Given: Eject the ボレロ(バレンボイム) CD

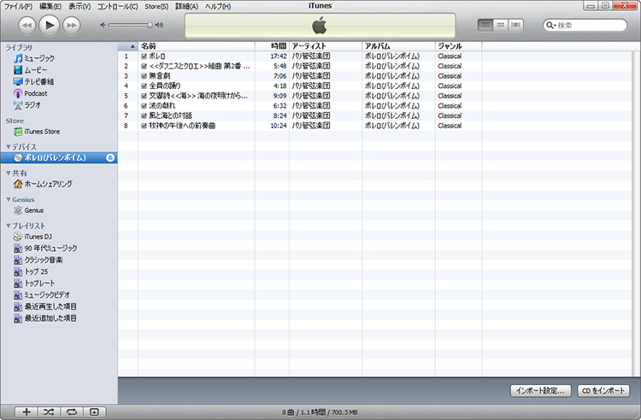Looking at the screenshot, I should tap(110, 158).
